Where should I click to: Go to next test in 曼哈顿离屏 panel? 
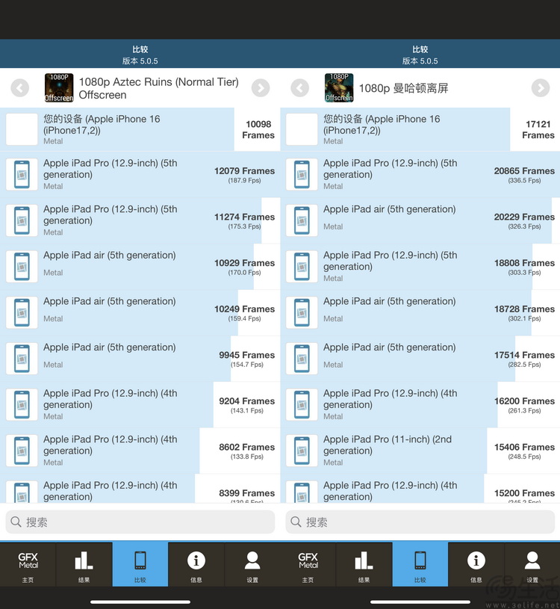point(540,87)
